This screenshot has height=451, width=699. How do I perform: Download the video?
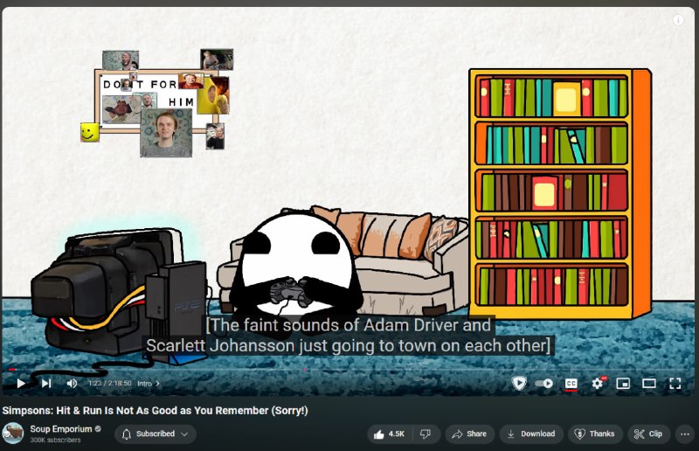click(x=531, y=434)
